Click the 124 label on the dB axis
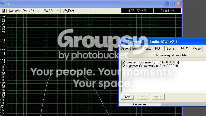206x116 pixels. pyautogui.click(x=3, y=17)
